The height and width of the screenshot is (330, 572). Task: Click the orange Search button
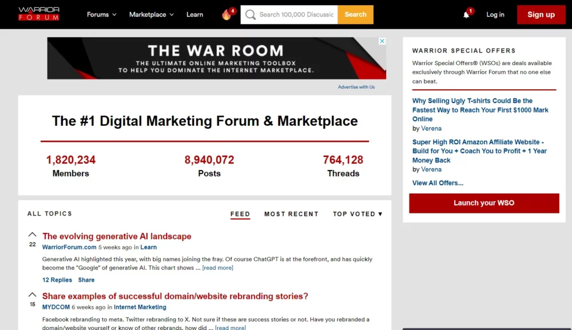[355, 15]
